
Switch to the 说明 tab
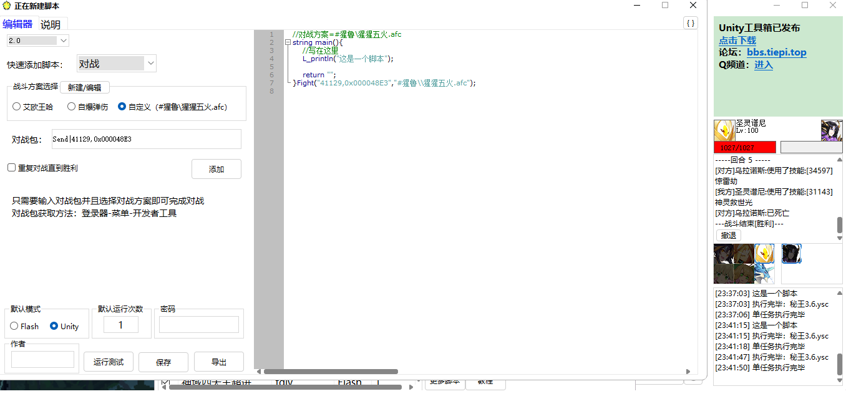point(51,25)
